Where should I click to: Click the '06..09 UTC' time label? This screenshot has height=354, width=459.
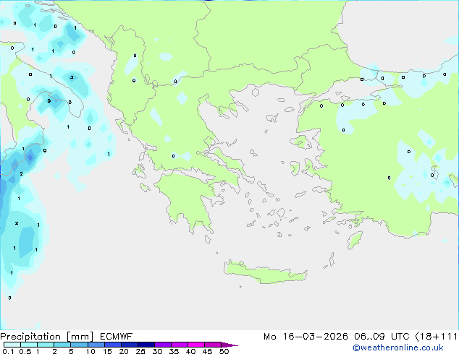tap(382, 337)
